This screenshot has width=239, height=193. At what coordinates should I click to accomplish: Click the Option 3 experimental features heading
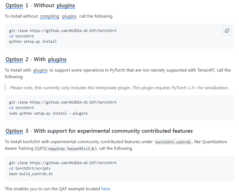(x=99, y=131)
